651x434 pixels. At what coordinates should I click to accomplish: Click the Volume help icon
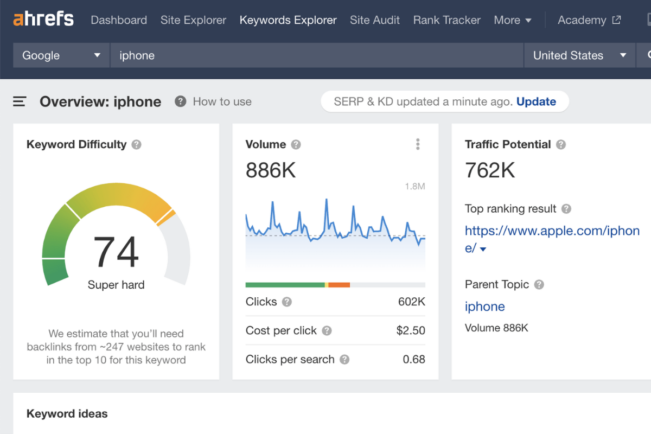click(296, 144)
